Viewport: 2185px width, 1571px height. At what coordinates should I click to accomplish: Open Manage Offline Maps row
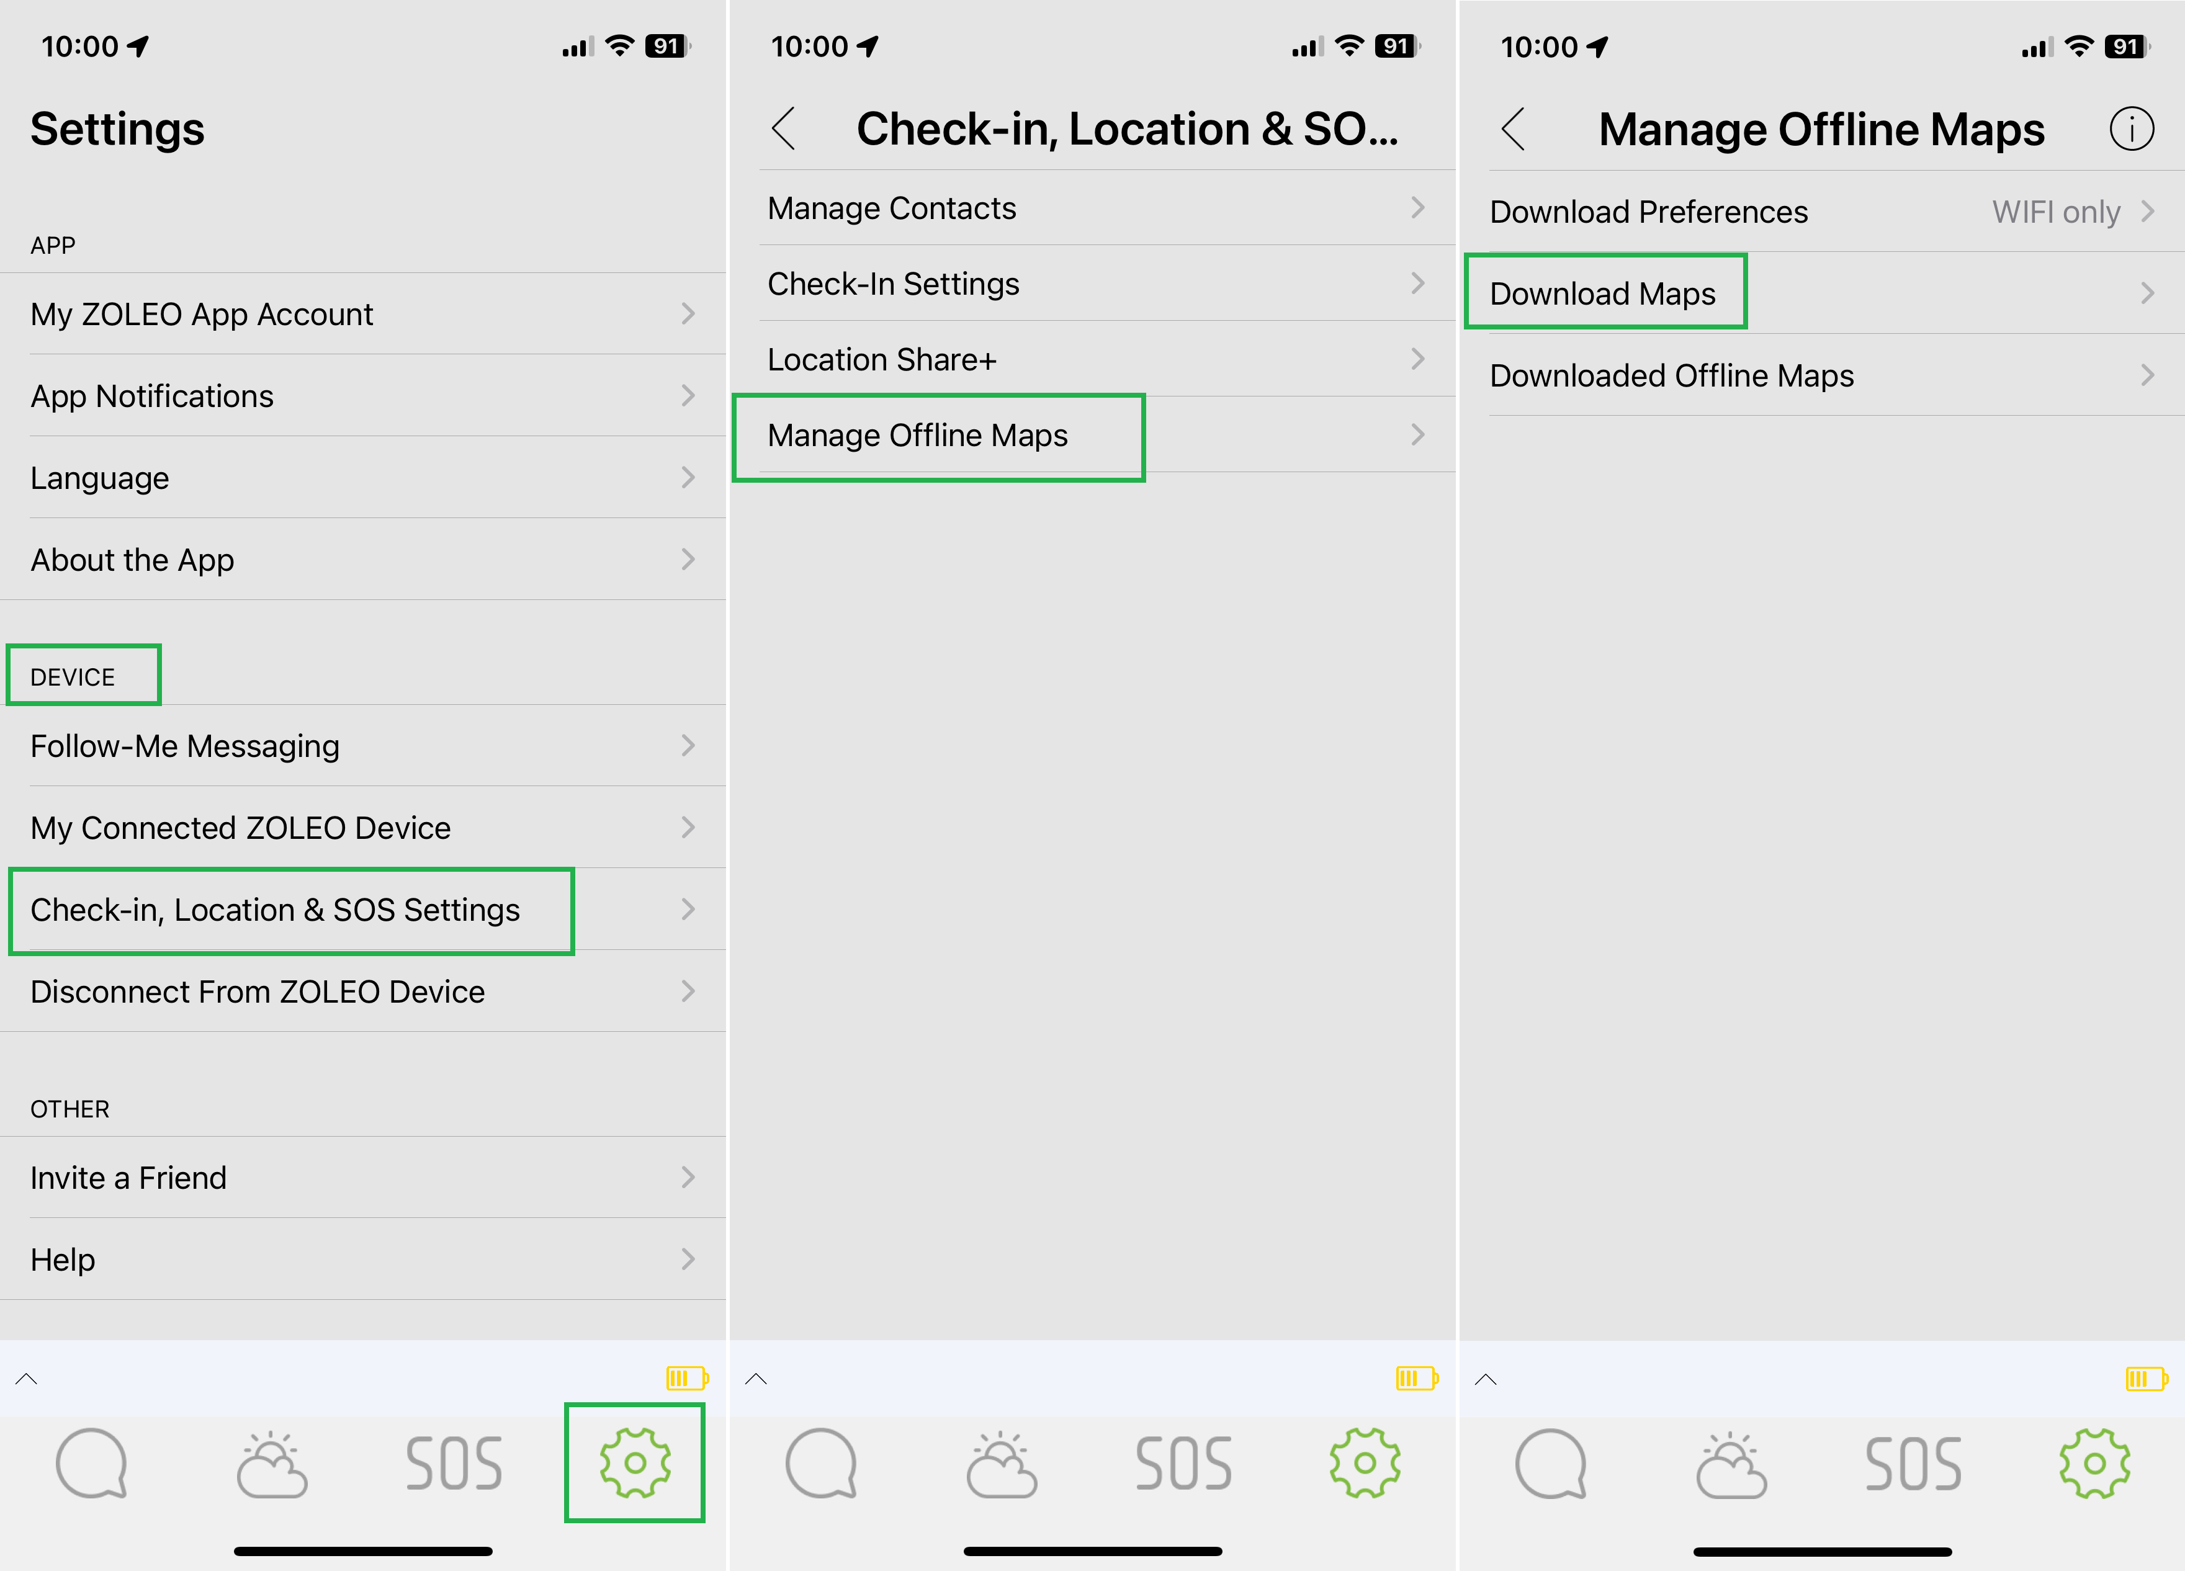click(x=1093, y=436)
